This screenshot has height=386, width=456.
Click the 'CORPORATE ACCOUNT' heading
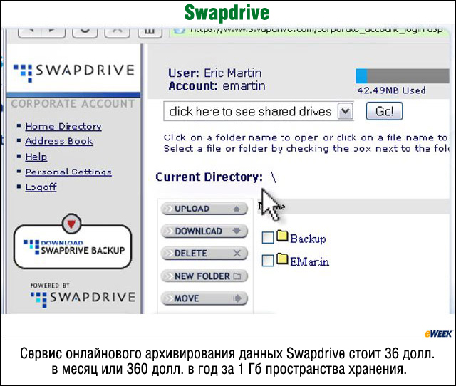(73, 104)
